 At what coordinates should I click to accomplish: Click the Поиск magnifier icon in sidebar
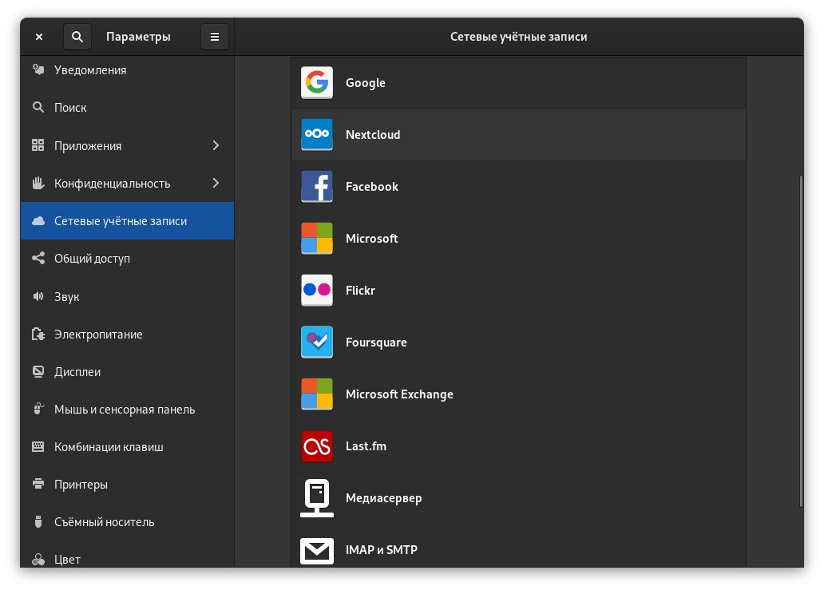tap(38, 107)
